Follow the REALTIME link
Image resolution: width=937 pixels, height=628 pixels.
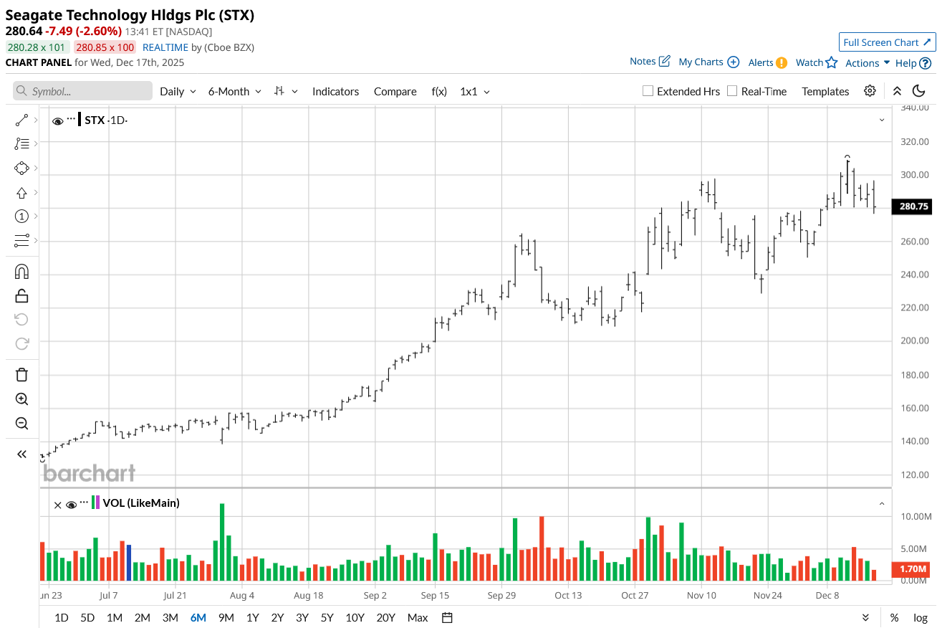(165, 47)
